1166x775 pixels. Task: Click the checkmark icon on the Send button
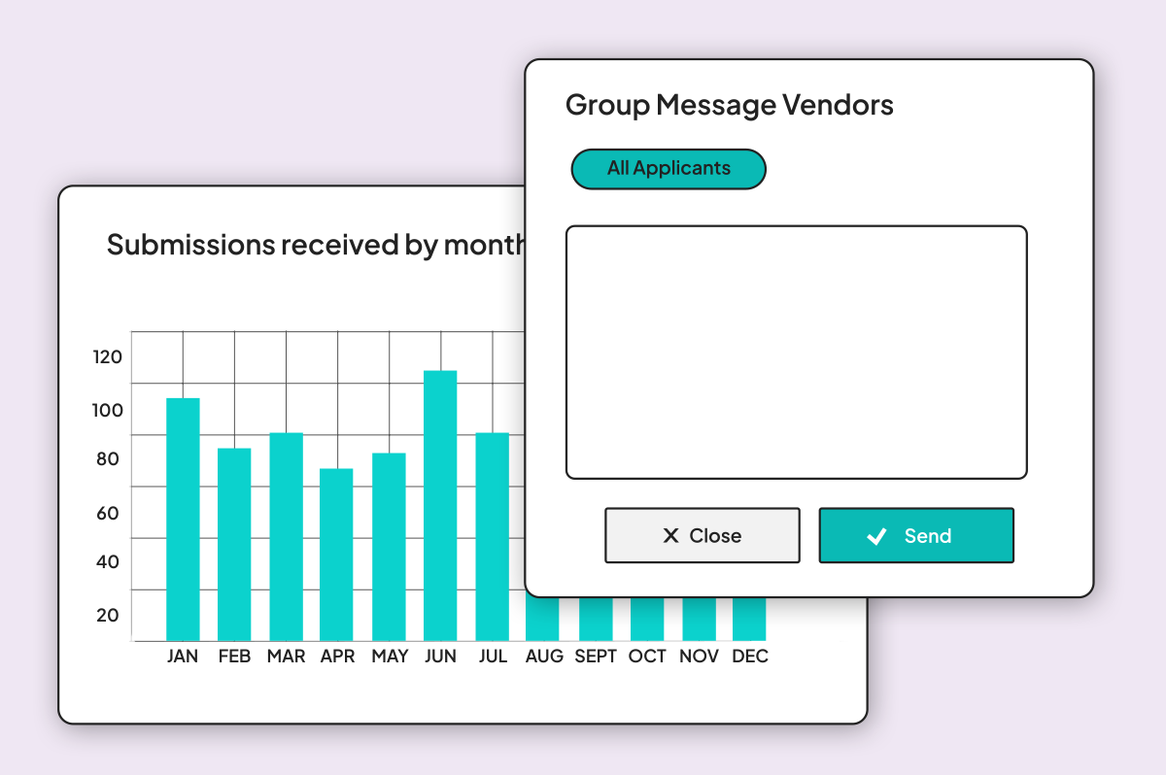coord(878,535)
